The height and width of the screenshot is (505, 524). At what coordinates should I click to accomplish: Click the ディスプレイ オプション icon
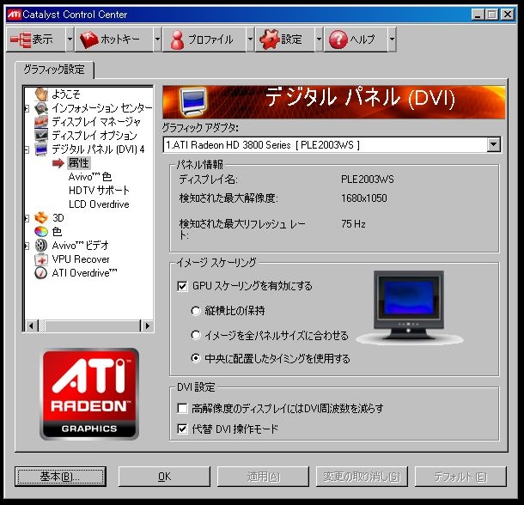point(41,136)
